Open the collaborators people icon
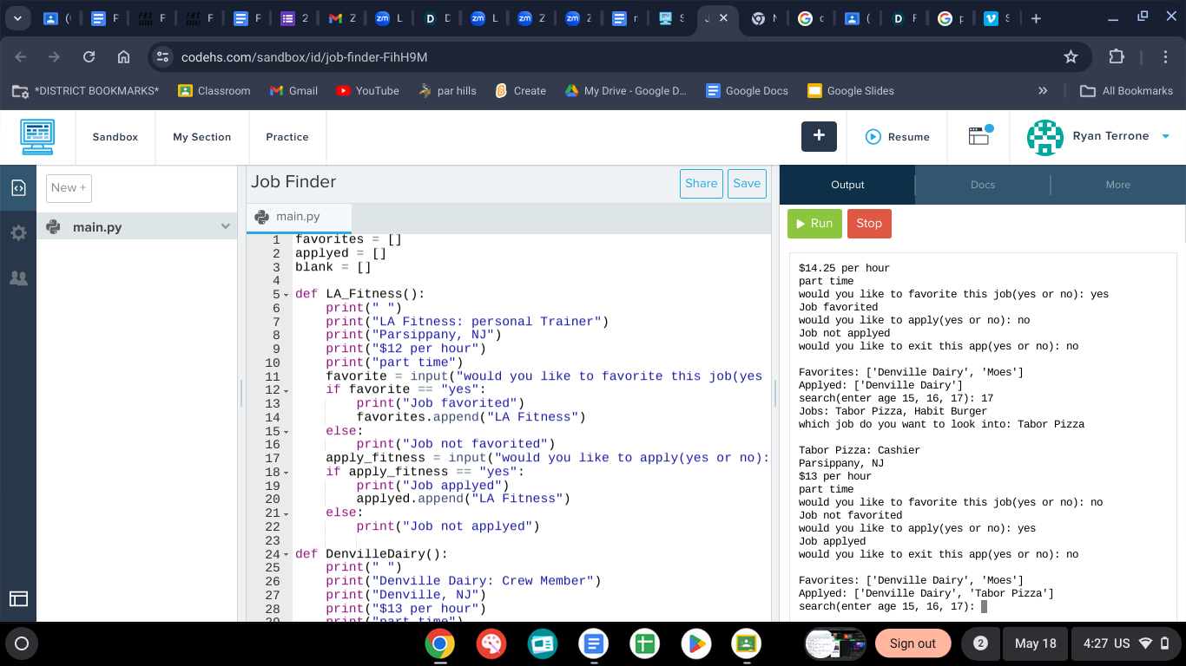 pyautogui.click(x=18, y=278)
